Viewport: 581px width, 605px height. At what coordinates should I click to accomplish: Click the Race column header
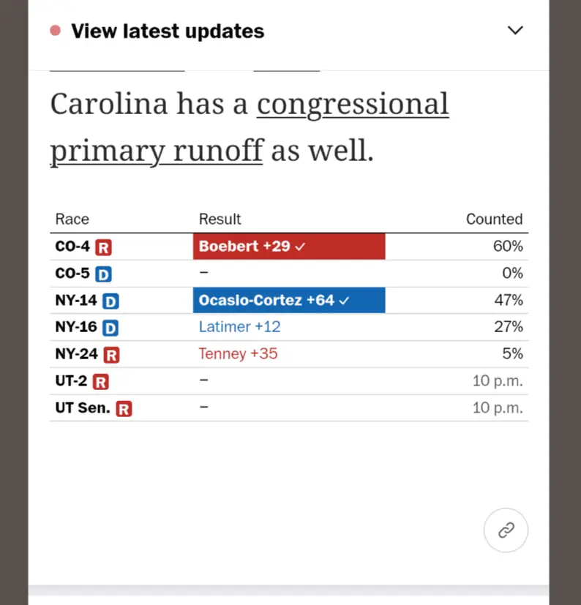[72, 219]
